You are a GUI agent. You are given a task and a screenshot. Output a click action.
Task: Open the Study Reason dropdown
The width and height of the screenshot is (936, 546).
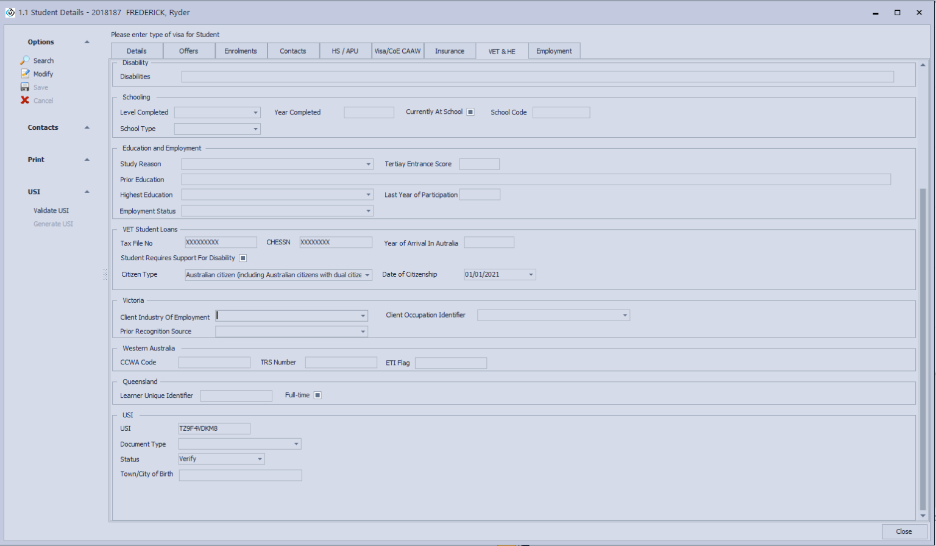pos(368,164)
